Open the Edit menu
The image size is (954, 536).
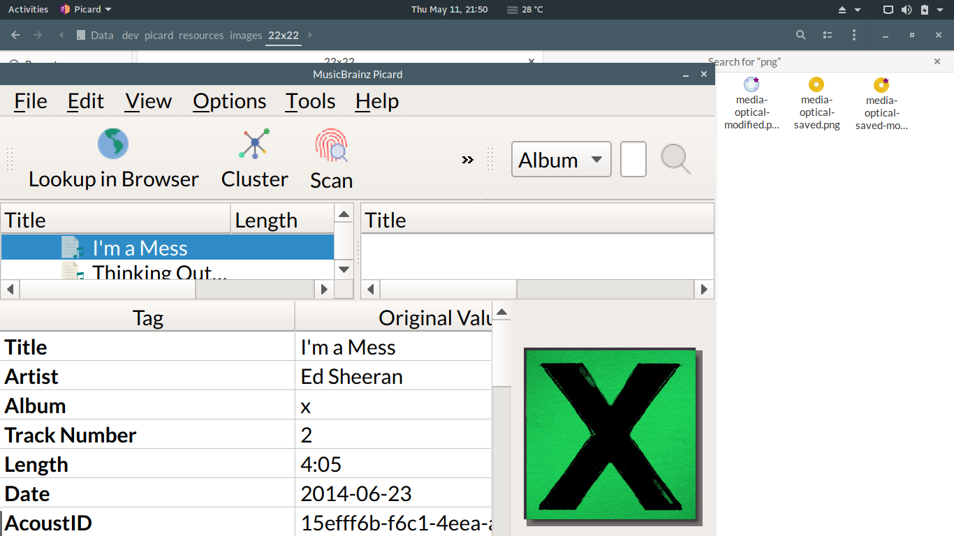86,101
